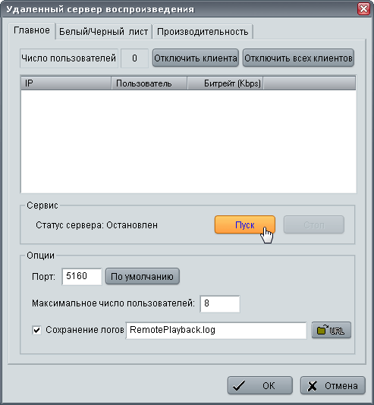The width and height of the screenshot is (374, 405).
Task: Close the dialog with the red X
Action: pyautogui.click(x=363, y=9)
